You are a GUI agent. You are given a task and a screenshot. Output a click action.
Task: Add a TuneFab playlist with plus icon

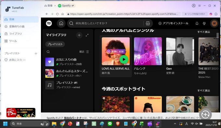click(x=36, y=53)
